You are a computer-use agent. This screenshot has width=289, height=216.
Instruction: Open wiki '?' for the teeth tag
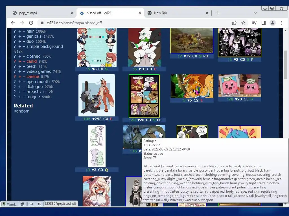coord(15,66)
